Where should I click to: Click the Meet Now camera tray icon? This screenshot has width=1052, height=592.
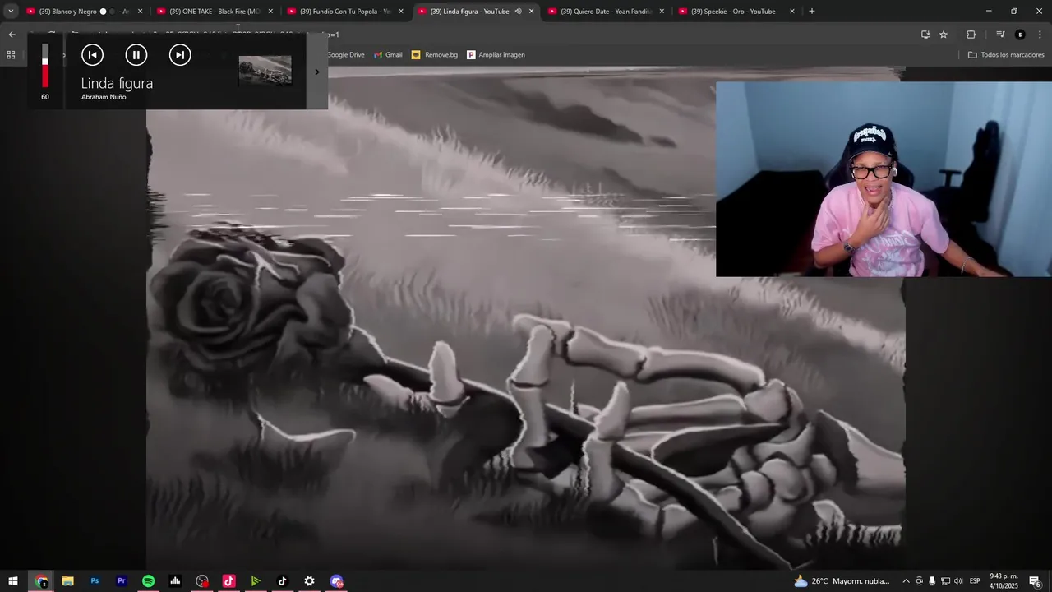pos(920,581)
